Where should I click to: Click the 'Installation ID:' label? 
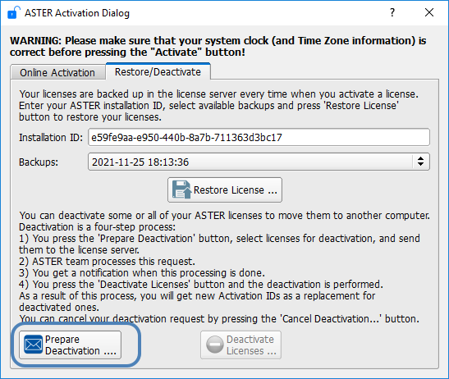[51, 138]
